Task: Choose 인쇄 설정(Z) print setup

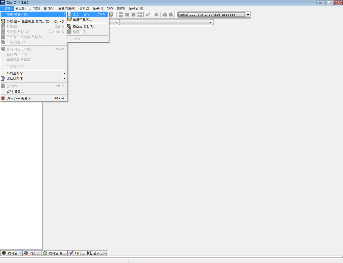Action: point(34,91)
